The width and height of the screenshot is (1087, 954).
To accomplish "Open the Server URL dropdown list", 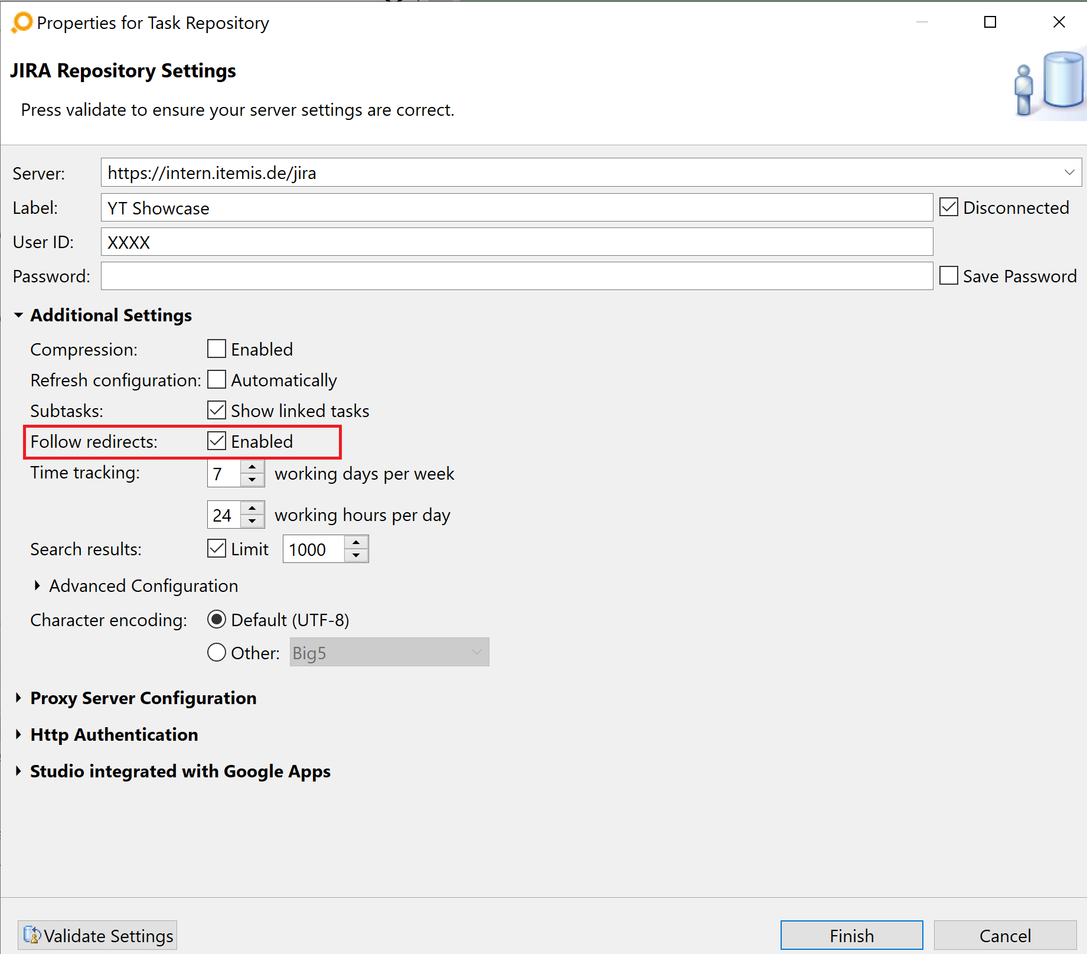I will click(x=1069, y=172).
